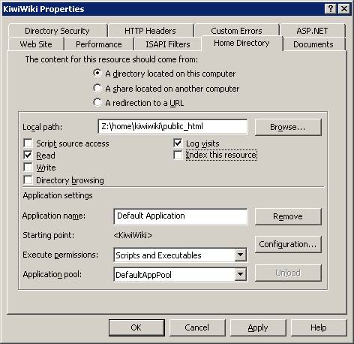Viewport: 354px width, 344px height.
Task: Enable the Write permission checkbox
Action: click(28, 167)
